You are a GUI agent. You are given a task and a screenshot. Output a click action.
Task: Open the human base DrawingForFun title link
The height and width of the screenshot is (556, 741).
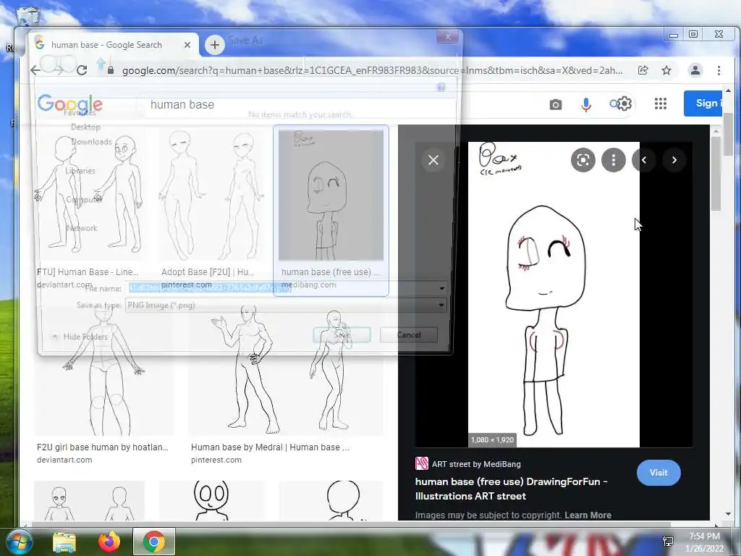(512, 489)
